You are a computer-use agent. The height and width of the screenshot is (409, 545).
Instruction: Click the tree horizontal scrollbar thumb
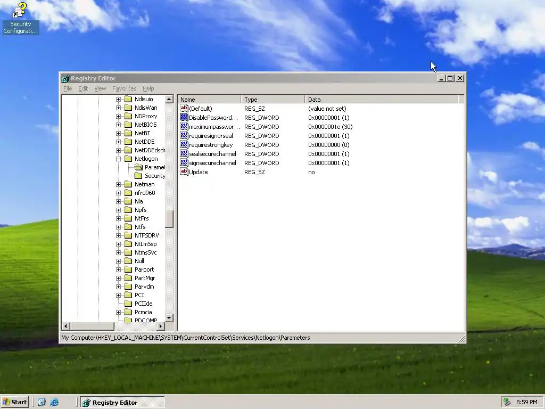[x=92, y=326]
